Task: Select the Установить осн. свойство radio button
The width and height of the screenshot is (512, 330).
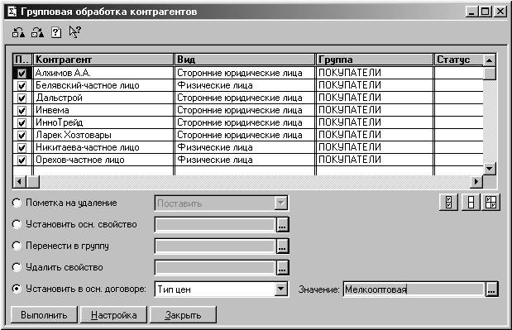Action: tap(17, 224)
